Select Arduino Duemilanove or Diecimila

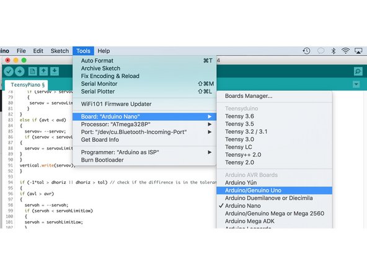click(x=274, y=198)
